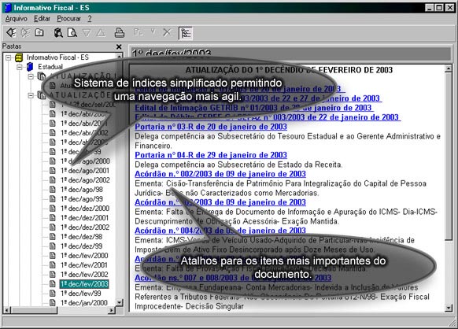Click document icon beside 1ª dec/fev/2001
Image resolution: width=458 pixels, height=329 pixels.
click(x=52, y=264)
